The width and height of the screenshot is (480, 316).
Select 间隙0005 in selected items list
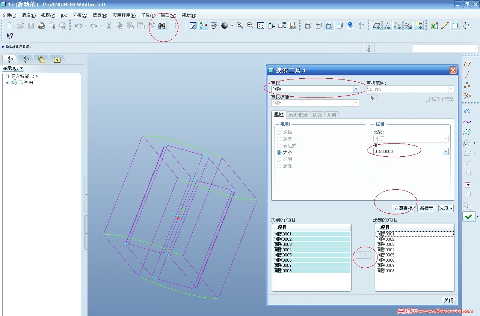[414, 255]
